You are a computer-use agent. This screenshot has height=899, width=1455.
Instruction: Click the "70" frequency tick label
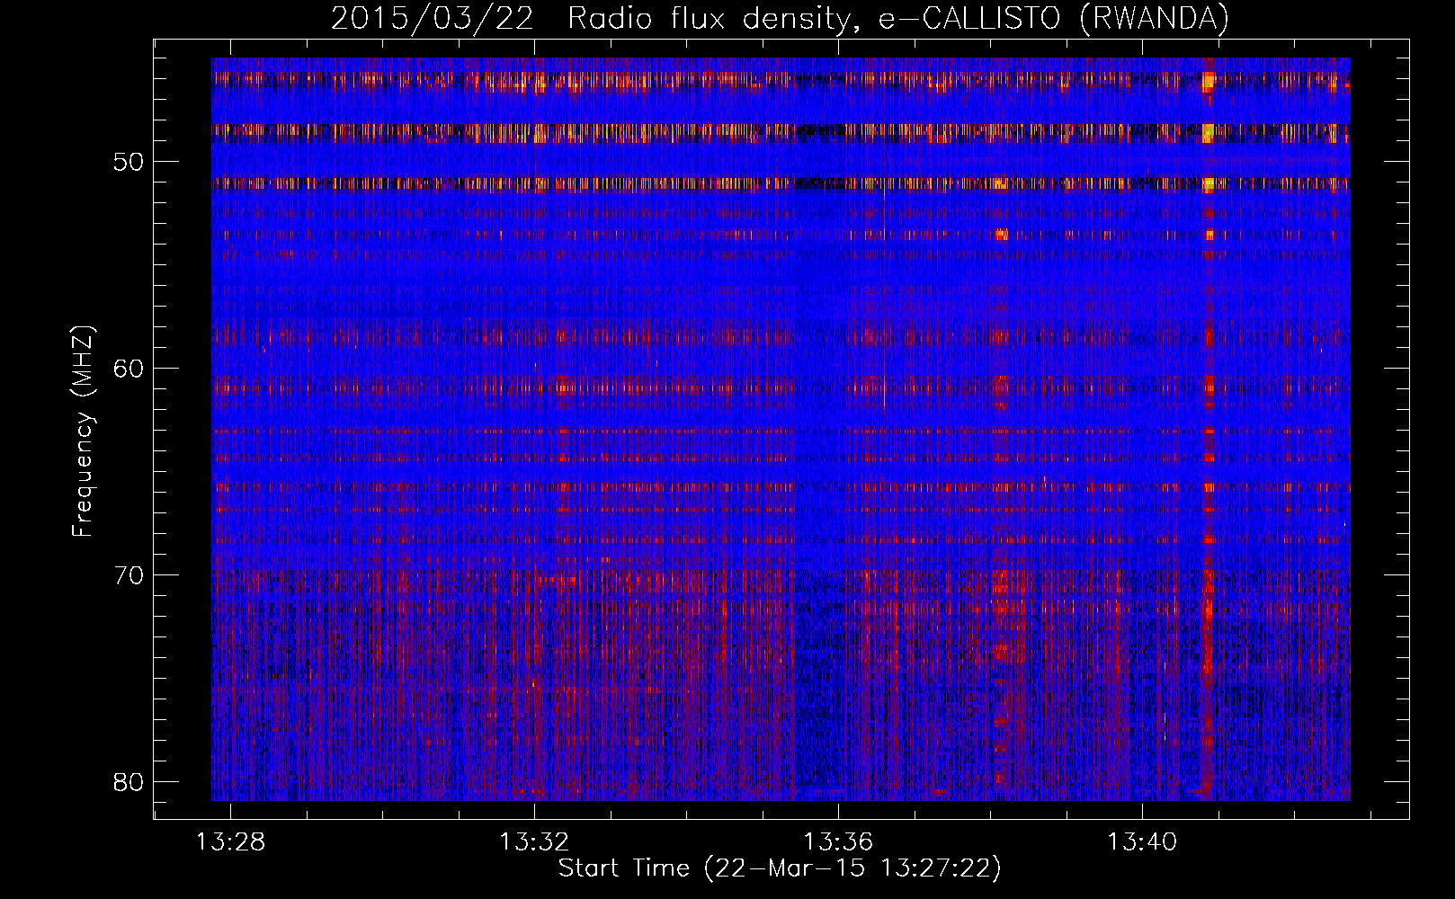click(x=129, y=575)
